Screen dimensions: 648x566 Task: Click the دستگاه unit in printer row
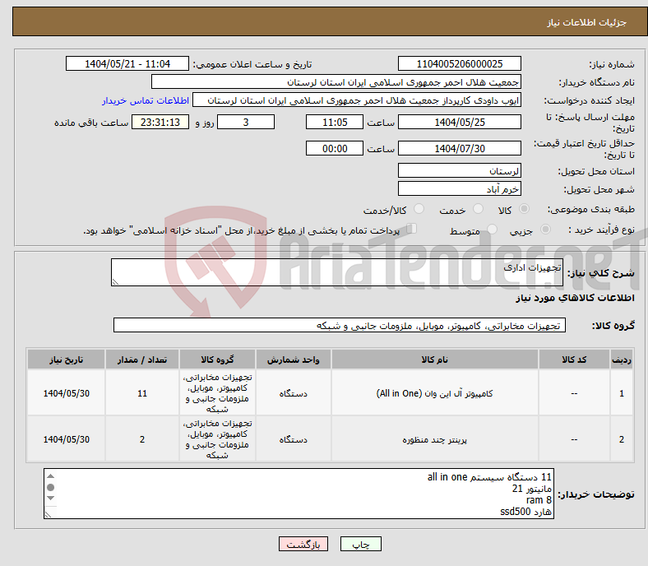293,439
